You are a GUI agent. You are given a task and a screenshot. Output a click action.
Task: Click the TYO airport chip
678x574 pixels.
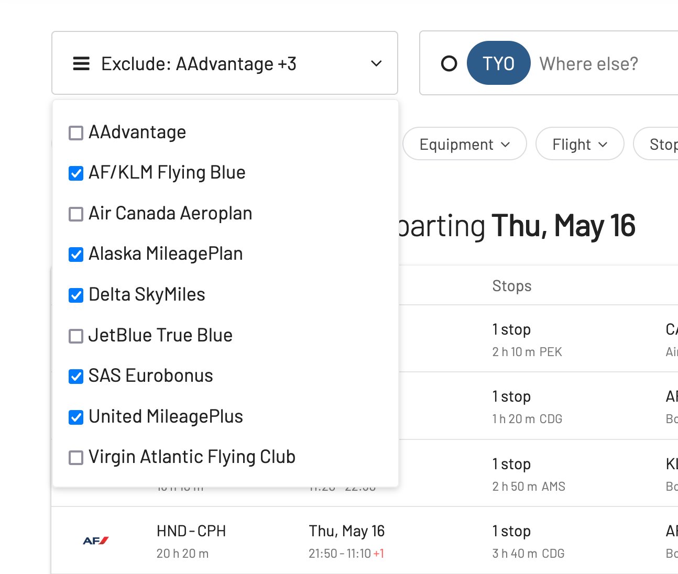(498, 63)
